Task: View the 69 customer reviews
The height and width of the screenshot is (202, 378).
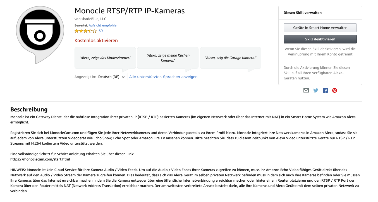Action: pyautogui.click(x=101, y=31)
